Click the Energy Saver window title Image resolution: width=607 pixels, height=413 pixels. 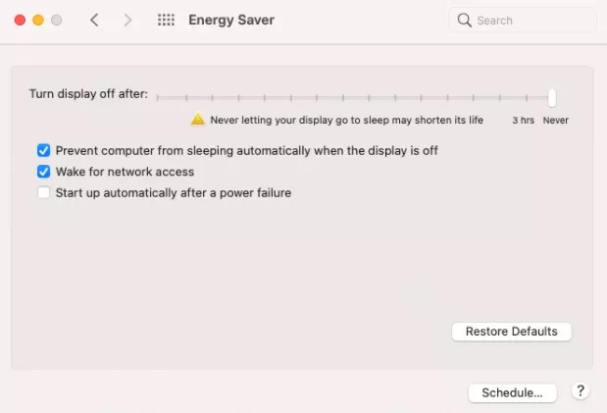coord(231,20)
